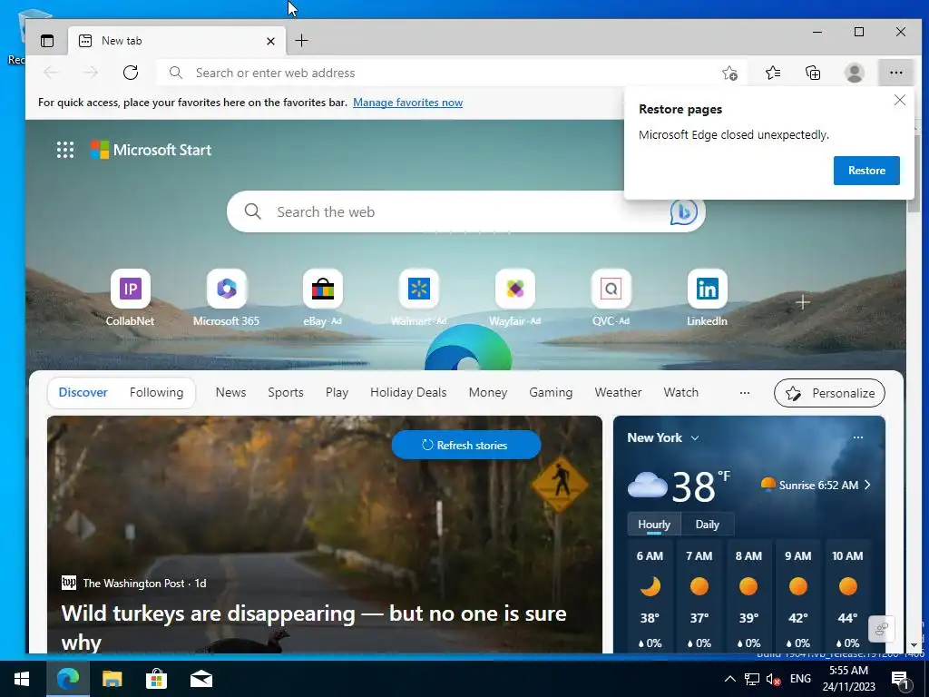Open Mail app from taskbar
This screenshot has width=929, height=697.
pyautogui.click(x=200, y=679)
